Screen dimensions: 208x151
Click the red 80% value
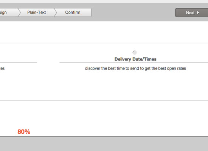(x=24, y=132)
